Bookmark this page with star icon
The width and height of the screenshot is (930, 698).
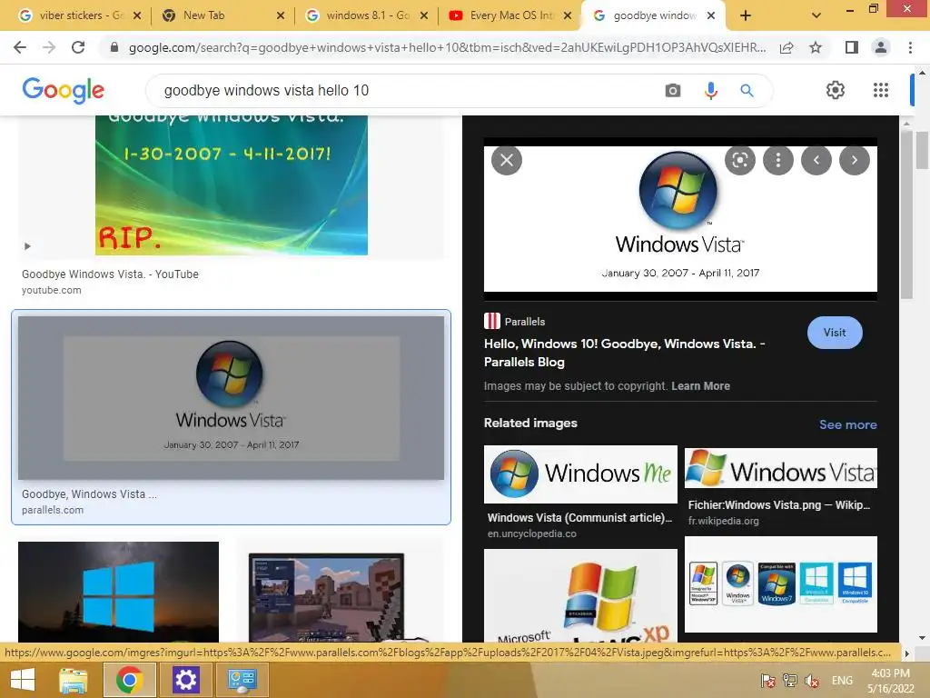tap(816, 47)
